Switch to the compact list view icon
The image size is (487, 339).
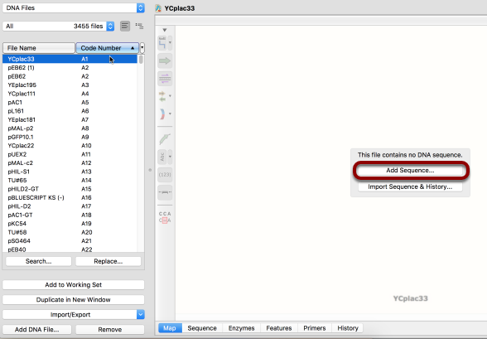(139, 26)
